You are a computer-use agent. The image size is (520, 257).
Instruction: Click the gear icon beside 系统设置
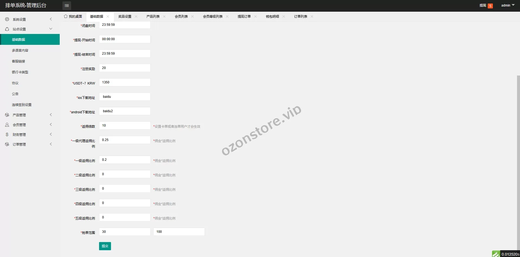tap(7, 19)
